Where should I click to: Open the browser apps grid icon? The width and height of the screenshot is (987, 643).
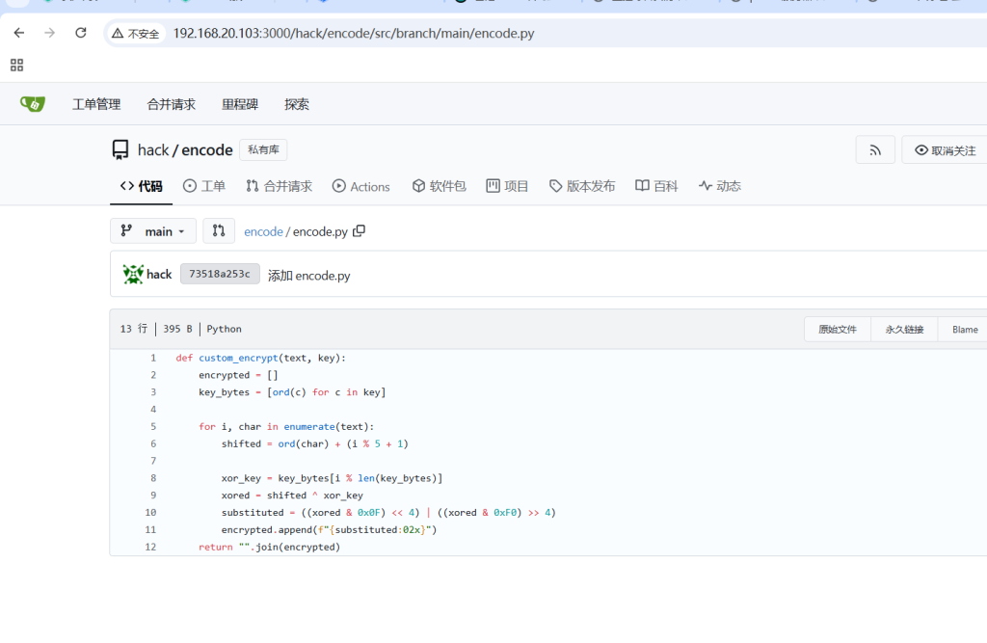pos(16,65)
